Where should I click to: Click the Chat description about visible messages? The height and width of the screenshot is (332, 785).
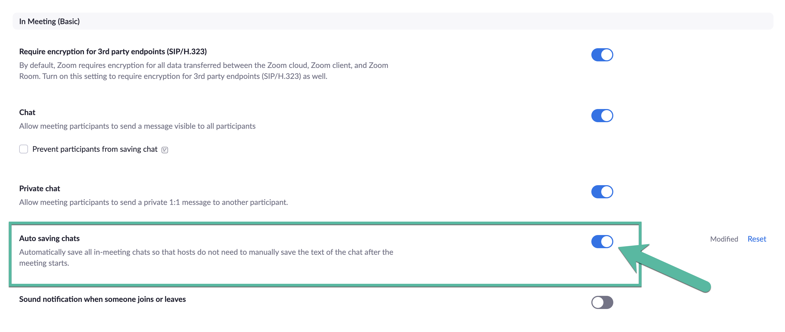pyautogui.click(x=137, y=126)
